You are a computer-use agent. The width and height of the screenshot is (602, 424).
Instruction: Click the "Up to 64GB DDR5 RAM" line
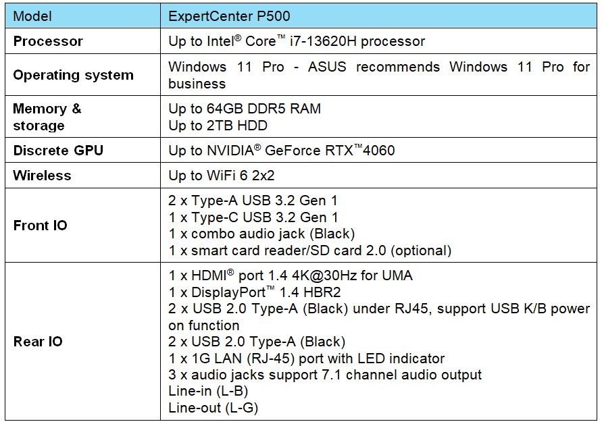[245, 109]
